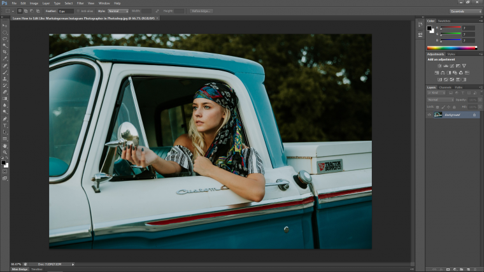Open the Image menu

pos(34,3)
